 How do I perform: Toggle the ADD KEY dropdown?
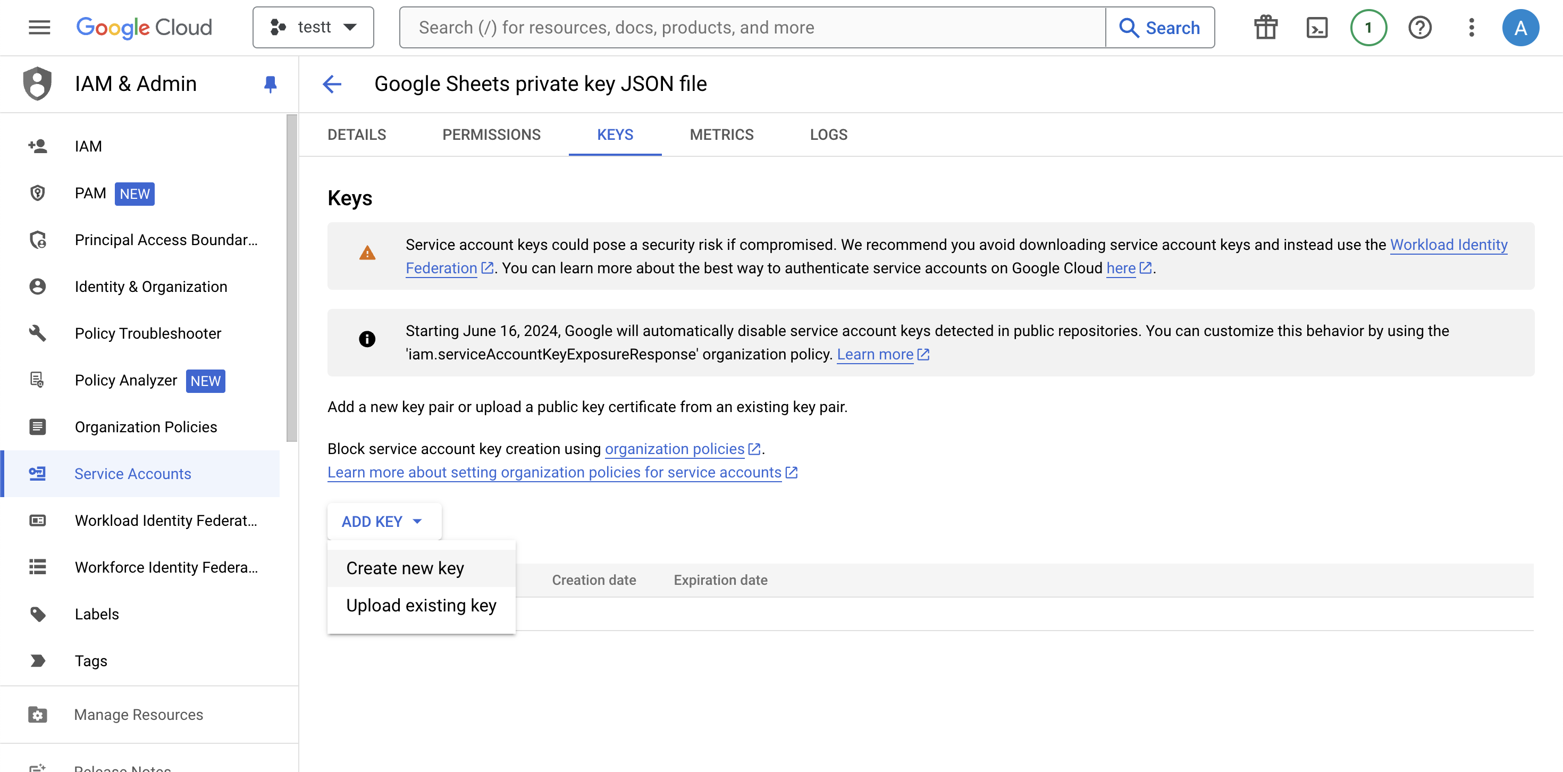[x=383, y=522]
